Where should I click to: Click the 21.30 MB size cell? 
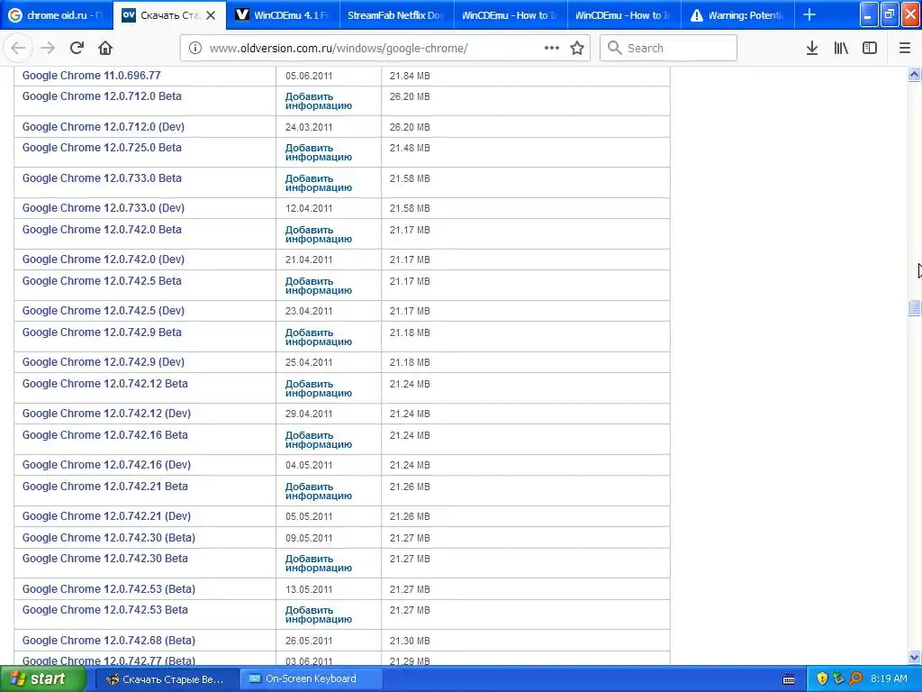click(x=410, y=641)
